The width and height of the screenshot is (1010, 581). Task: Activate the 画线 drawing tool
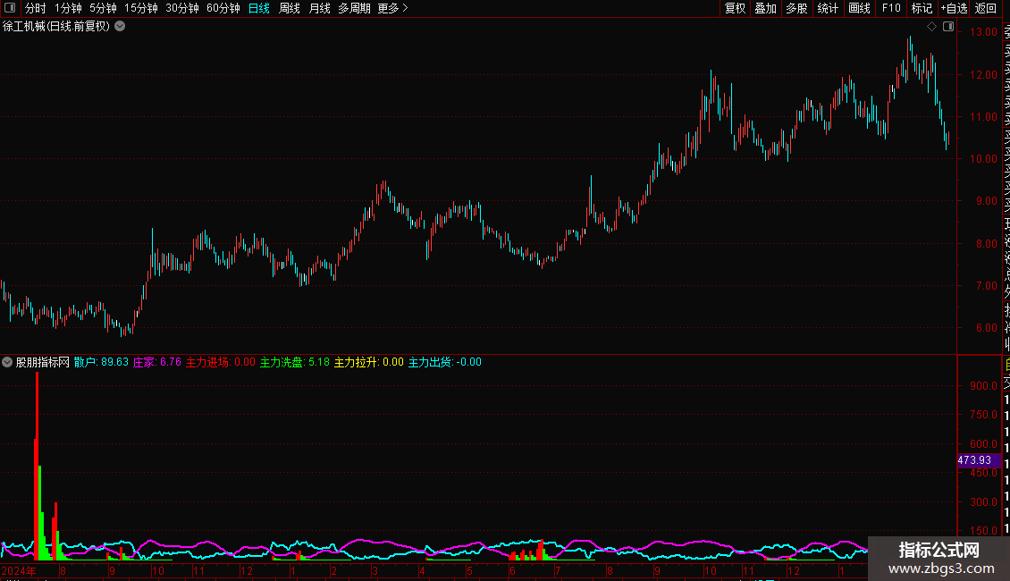(x=859, y=8)
